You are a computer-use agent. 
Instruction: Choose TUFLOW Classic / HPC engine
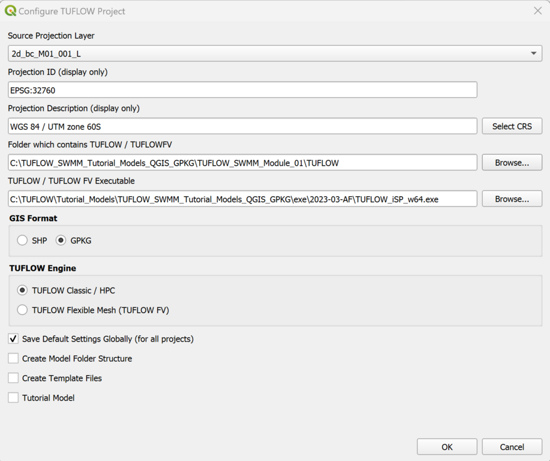[23, 291]
